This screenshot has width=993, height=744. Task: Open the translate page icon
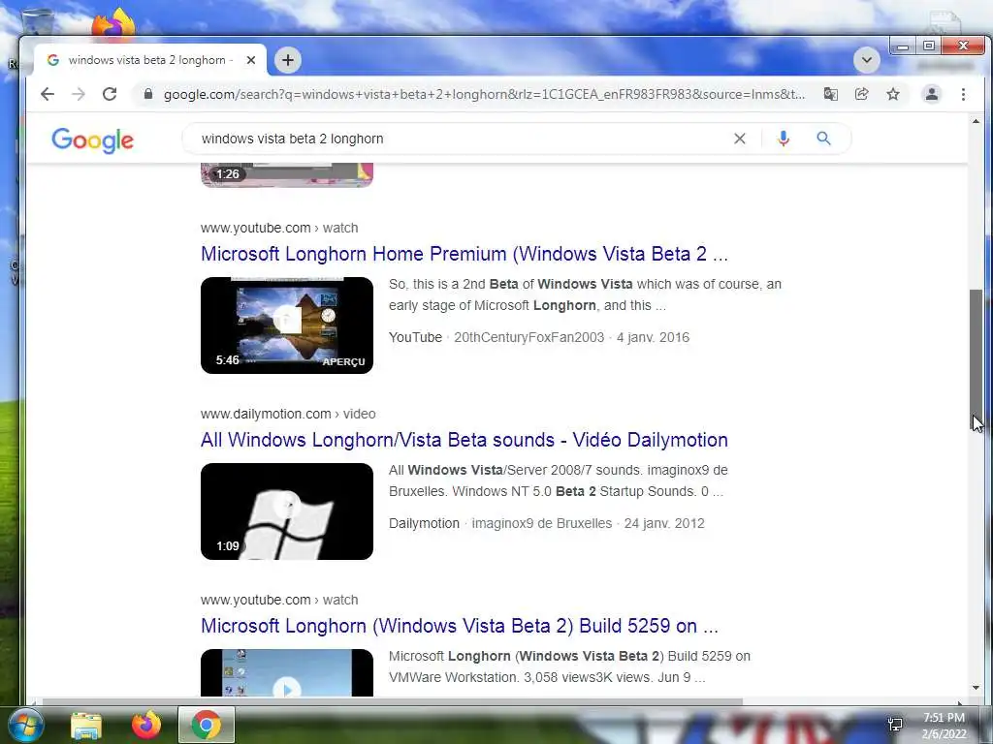[830, 94]
